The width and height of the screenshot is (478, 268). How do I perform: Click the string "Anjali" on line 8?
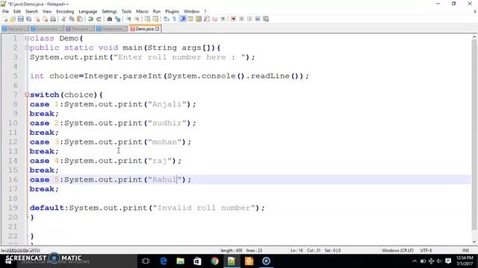[x=167, y=104]
